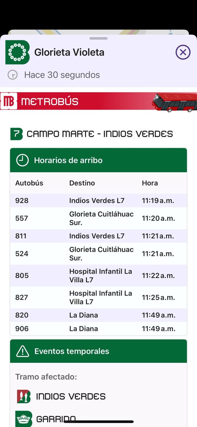Tap the refresh clock icon
Image resolution: width=197 pixels, height=427 pixels.
point(13,75)
